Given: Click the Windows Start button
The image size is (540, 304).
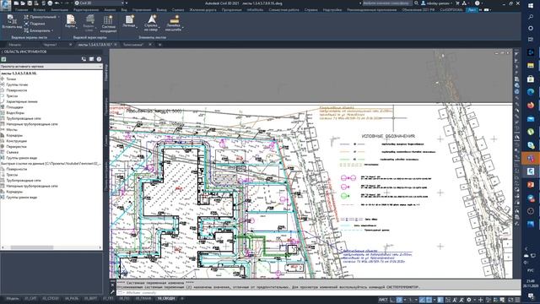Looking at the screenshot, I should point(531,6).
